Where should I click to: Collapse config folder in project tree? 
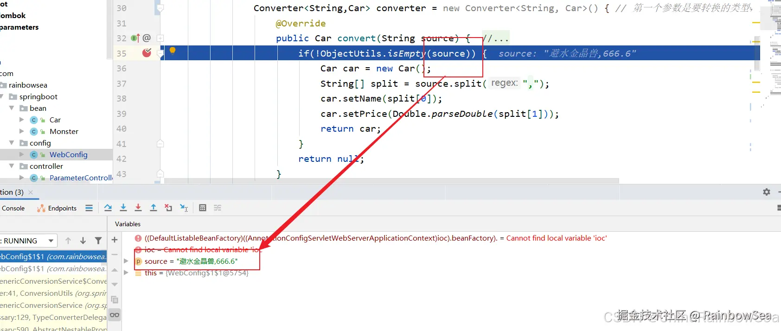tap(12, 143)
